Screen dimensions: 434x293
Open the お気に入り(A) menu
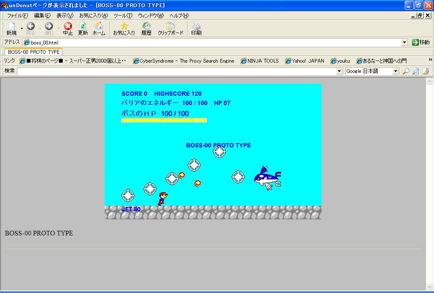[x=93, y=16]
